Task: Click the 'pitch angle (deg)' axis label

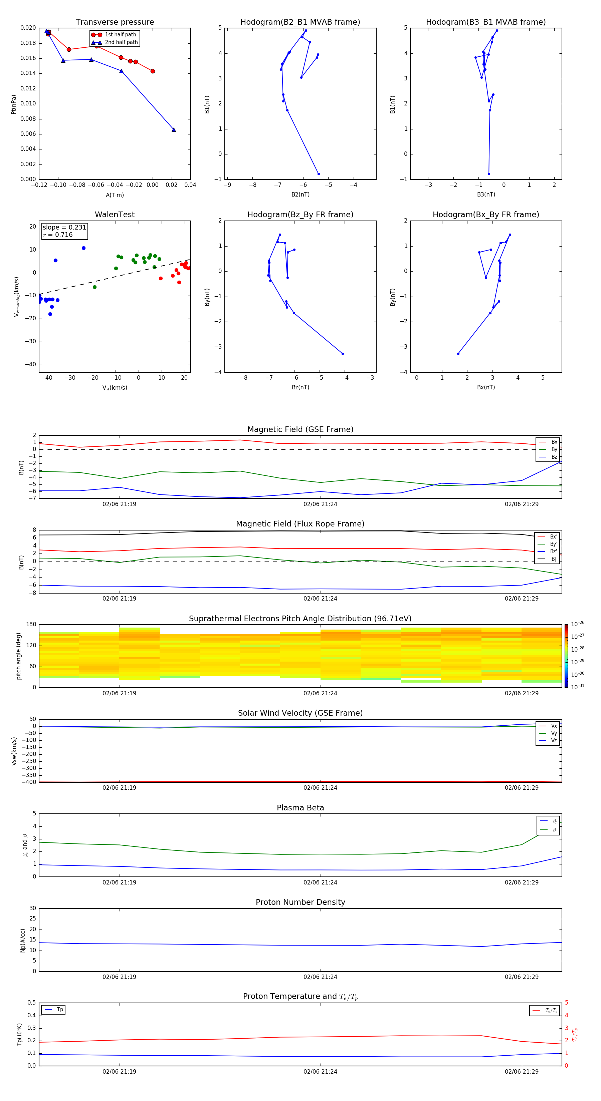Action: click(18, 656)
